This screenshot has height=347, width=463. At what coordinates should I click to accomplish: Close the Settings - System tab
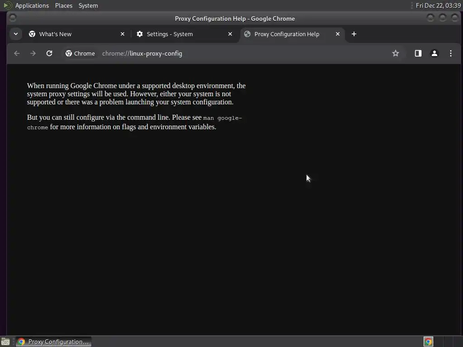230,34
